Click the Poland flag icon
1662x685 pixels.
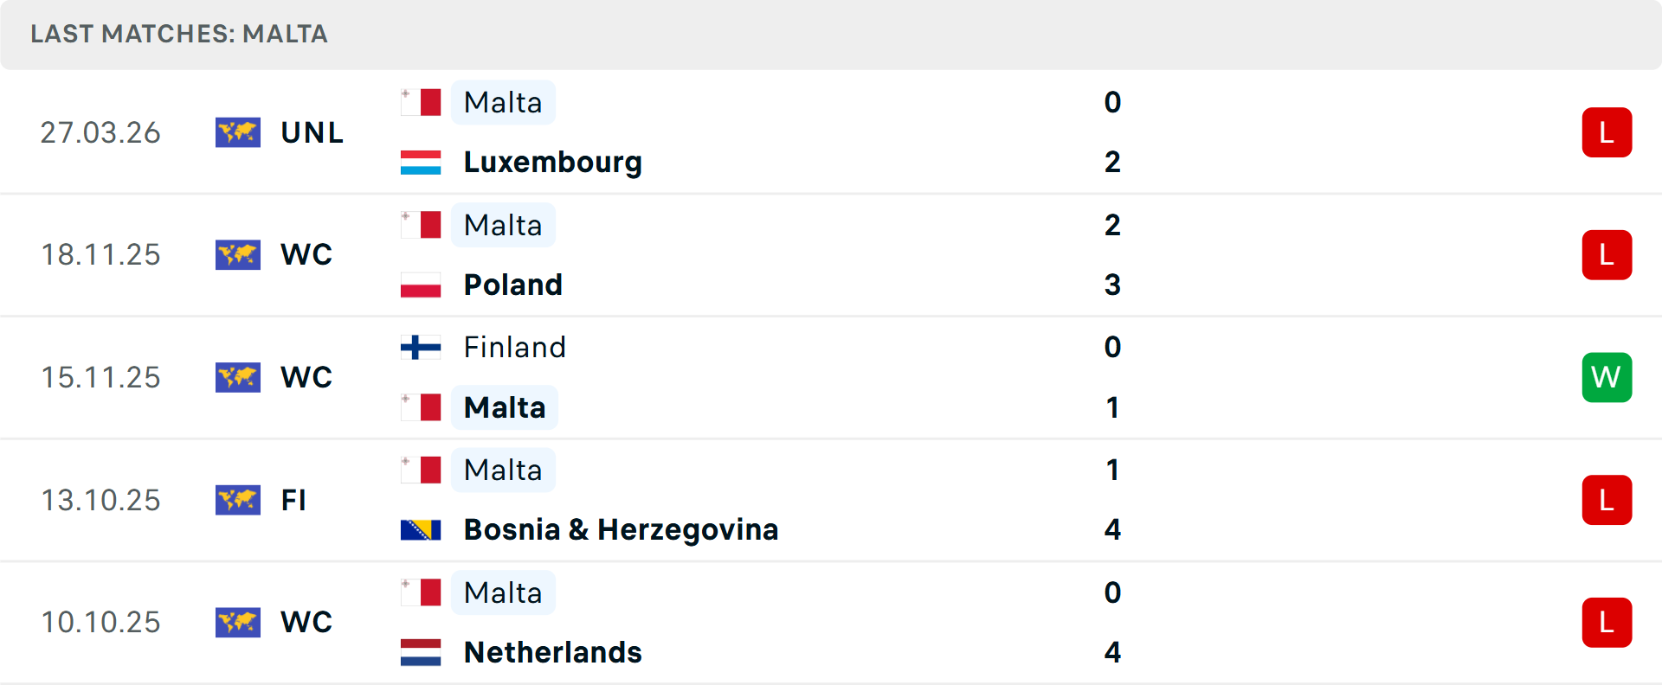421,285
